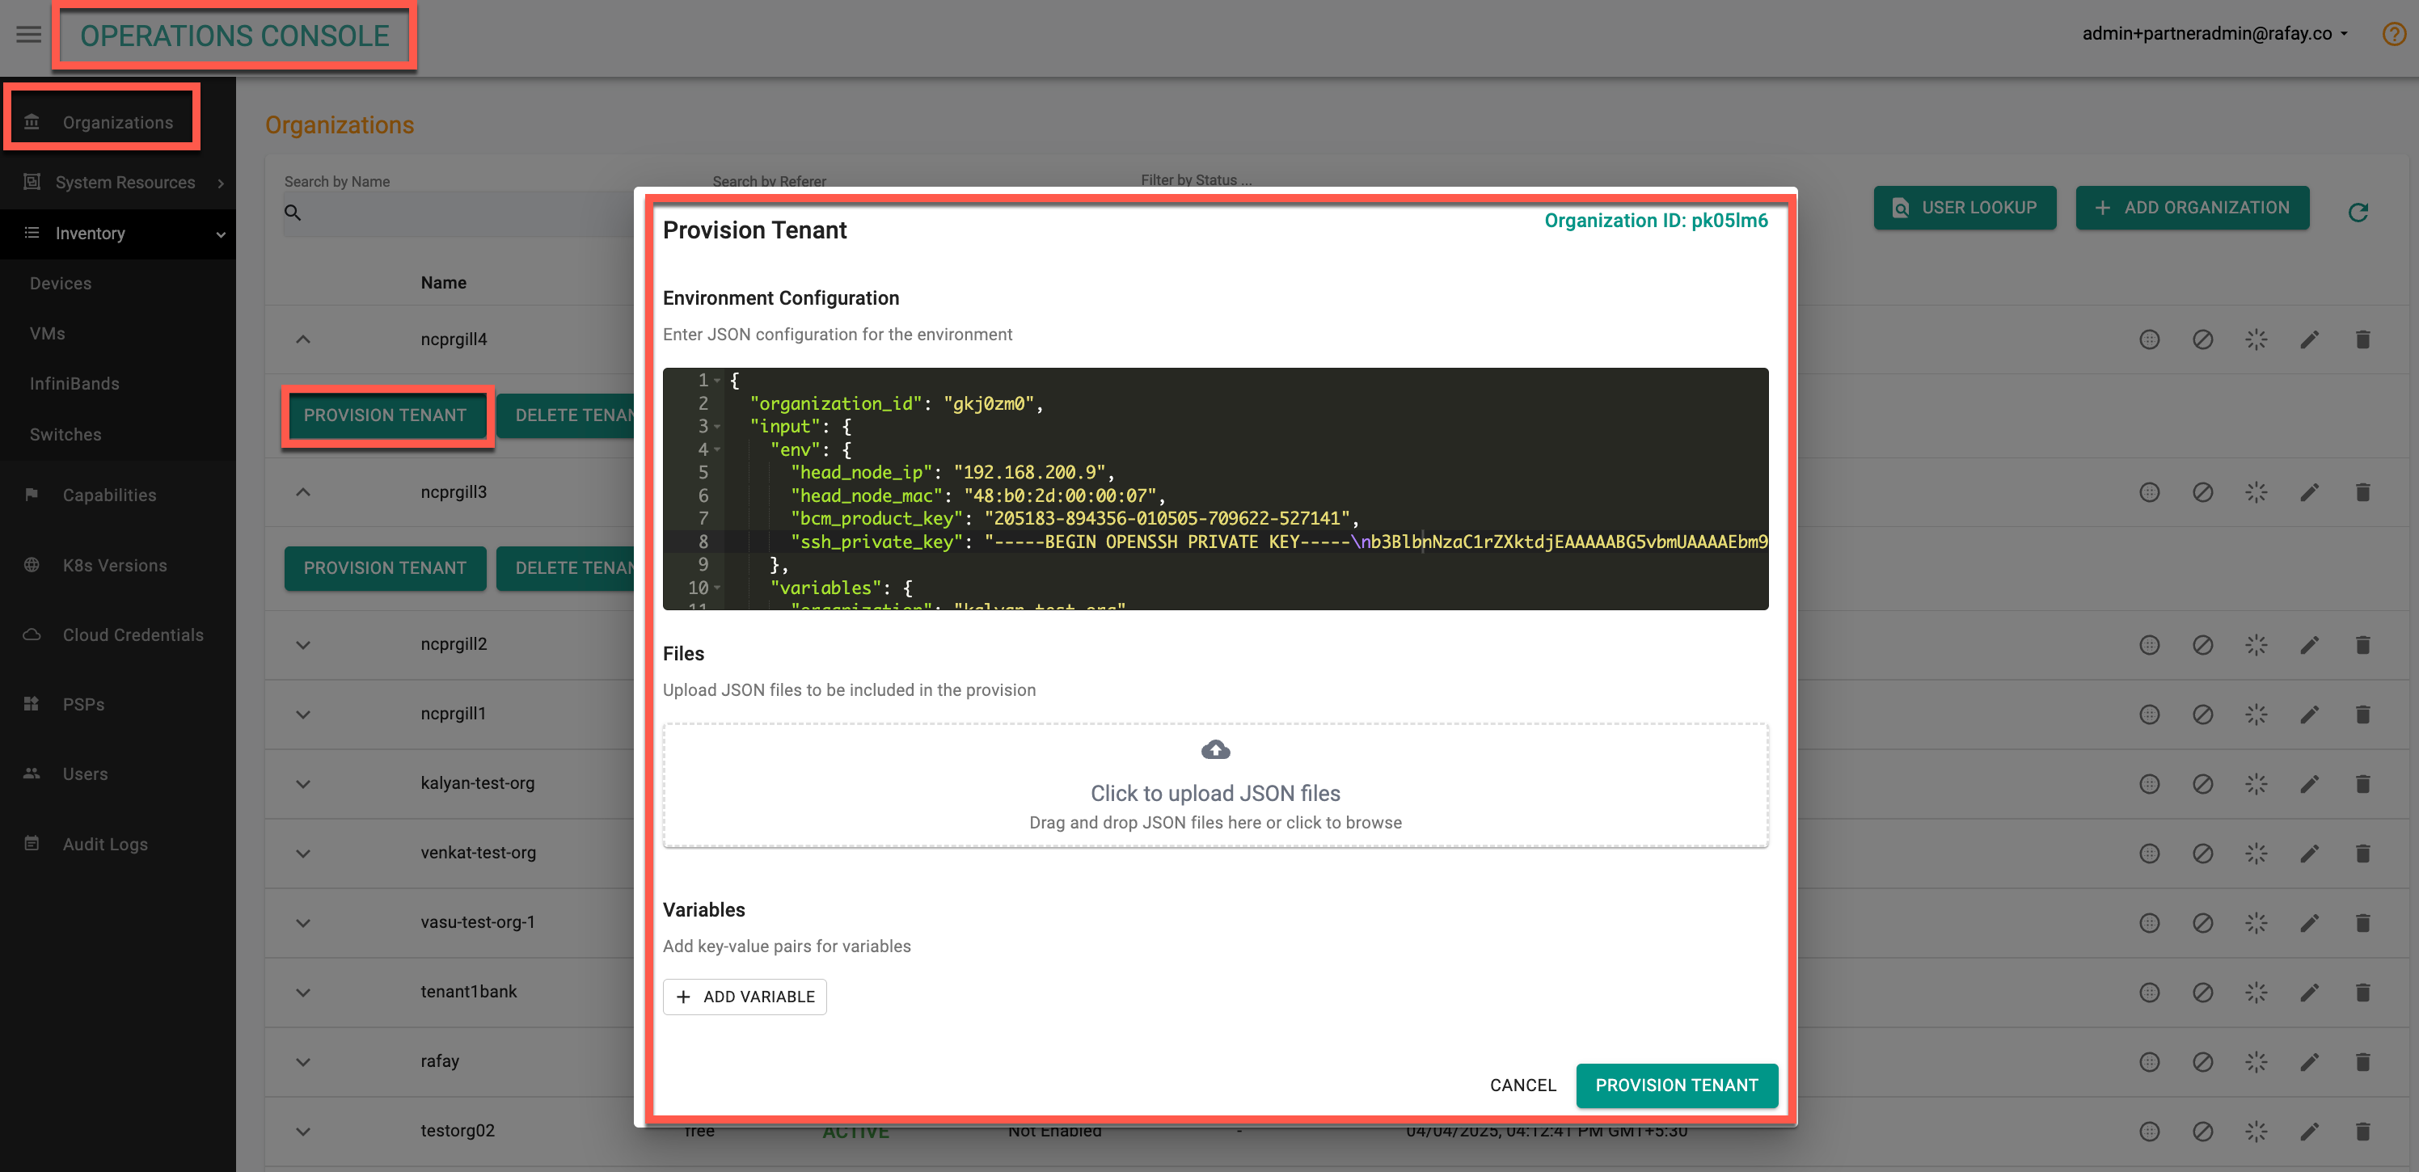Click the Search by Name field
The width and height of the screenshot is (2419, 1172).
[451, 213]
